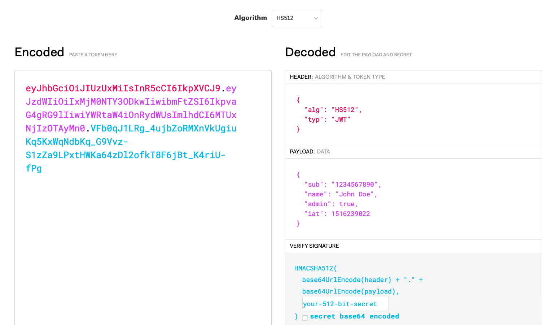Click the HMACSHA512( text

(x=316, y=268)
